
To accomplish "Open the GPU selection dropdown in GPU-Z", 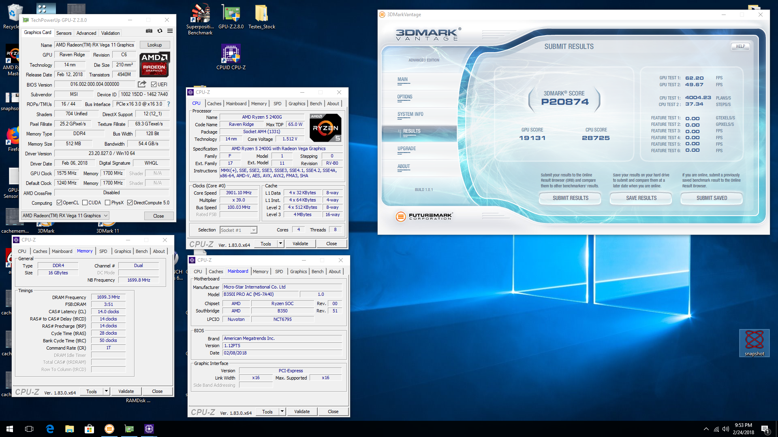I will pos(65,216).
